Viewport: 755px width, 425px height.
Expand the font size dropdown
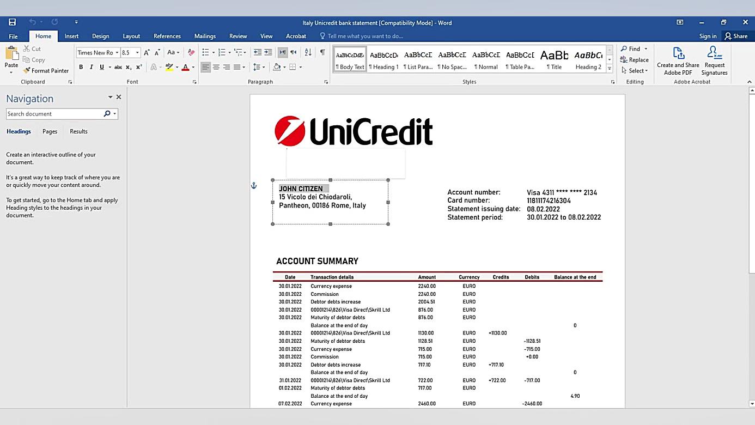137,53
